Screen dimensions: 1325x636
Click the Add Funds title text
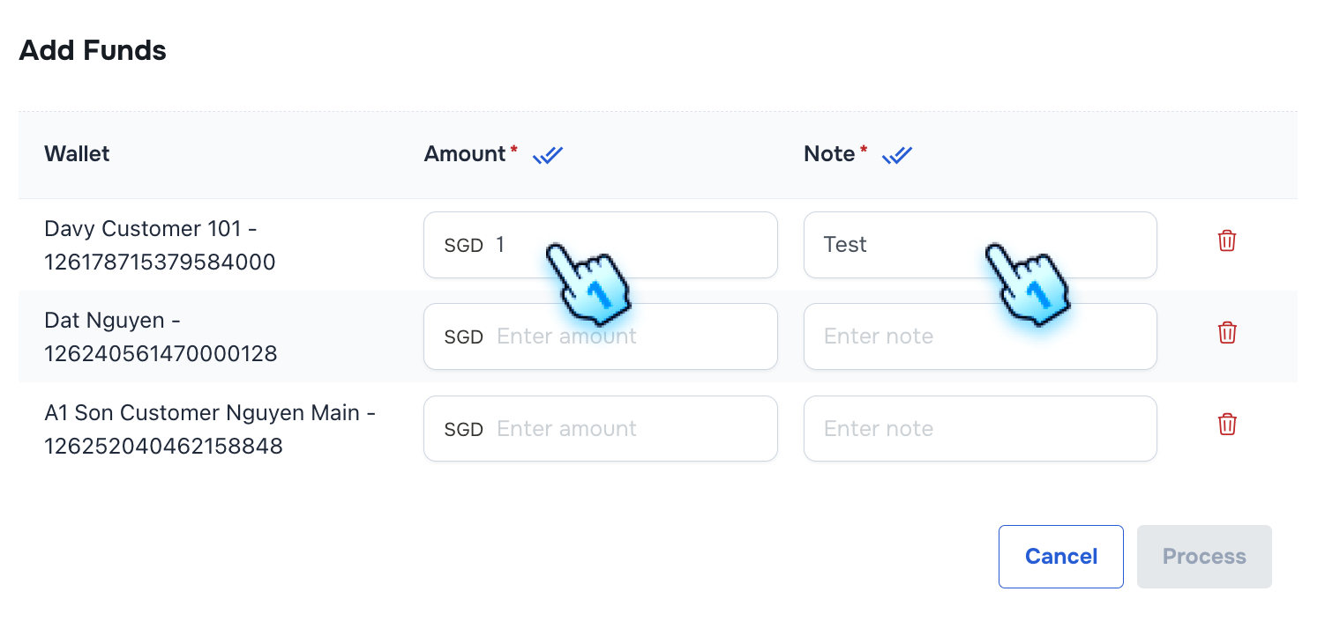coord(92,50)
